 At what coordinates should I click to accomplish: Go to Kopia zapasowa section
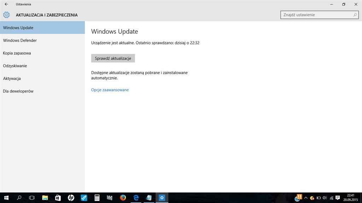point(42,53)
